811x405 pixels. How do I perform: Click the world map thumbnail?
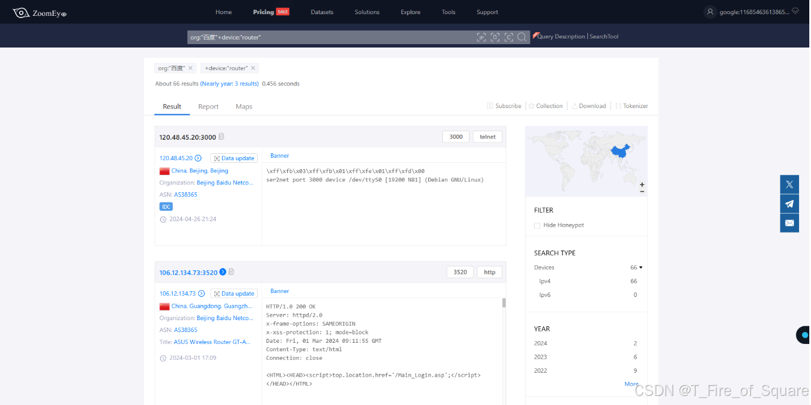point(586,161)
